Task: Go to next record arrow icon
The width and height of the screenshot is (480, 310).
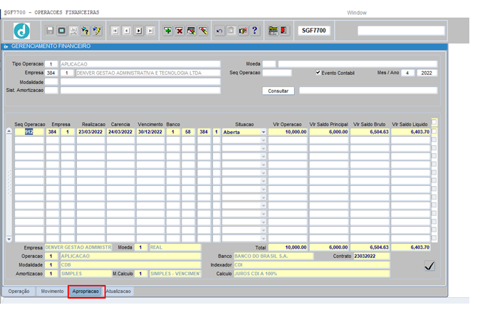Action: pyautogui.click(x=139, y=31)
